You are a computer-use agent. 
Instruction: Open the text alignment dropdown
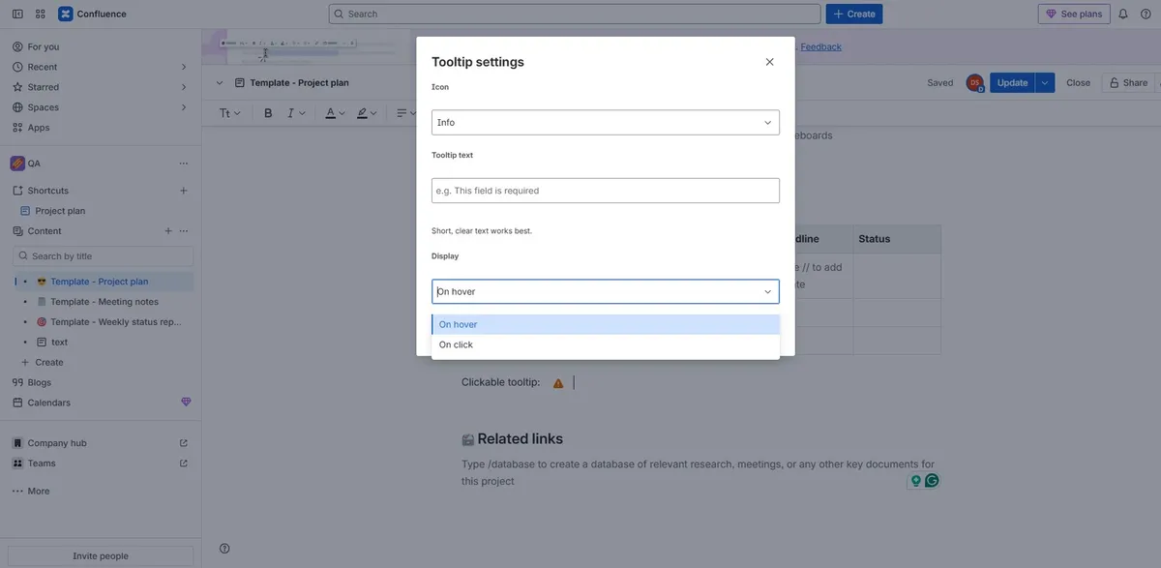406,113
